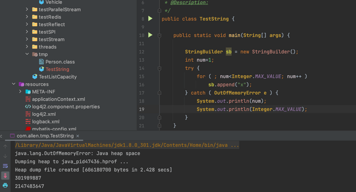
Task: Expand the testSPI folder
Action: coord(27,32)
